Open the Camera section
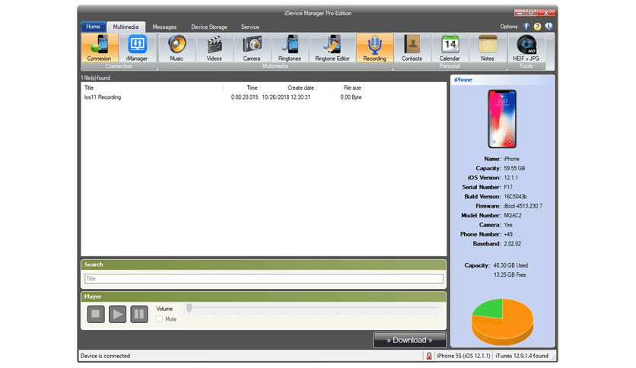This screenshot has height=368, width=636. [x=252, y=47]
